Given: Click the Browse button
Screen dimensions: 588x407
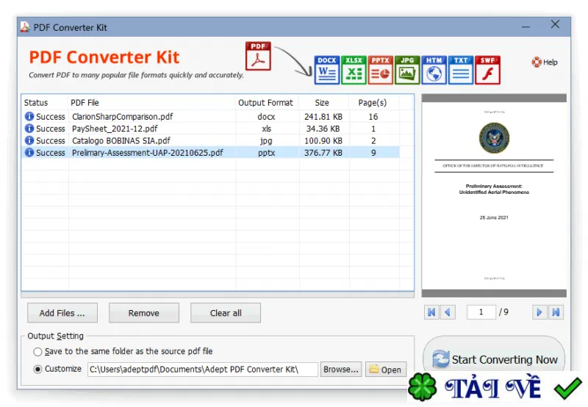Looking at the screenshot, I should 341,370.
